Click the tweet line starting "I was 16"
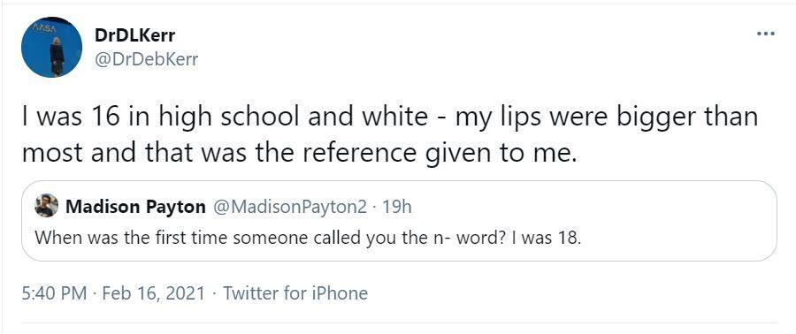This screenshot has height=334, width=796. (390, 118)
